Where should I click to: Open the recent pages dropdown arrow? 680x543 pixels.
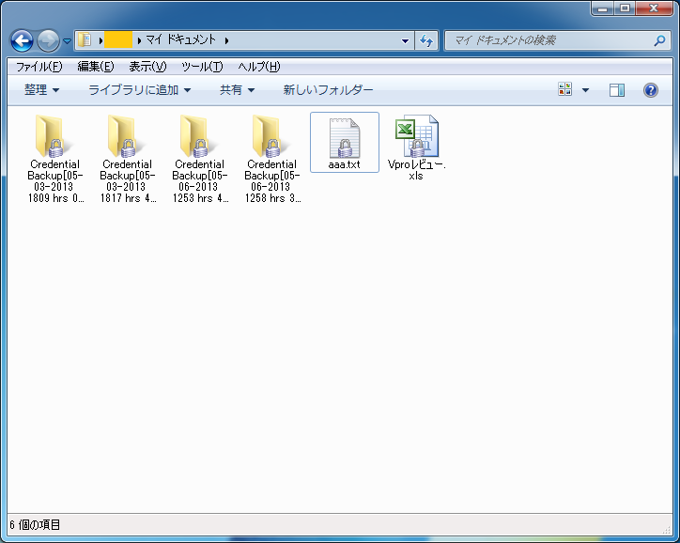tap(68, 41)
